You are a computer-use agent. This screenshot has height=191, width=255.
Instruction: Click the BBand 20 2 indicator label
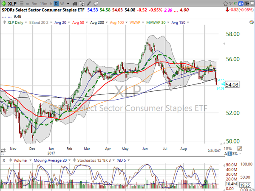(x=39, y=22)
